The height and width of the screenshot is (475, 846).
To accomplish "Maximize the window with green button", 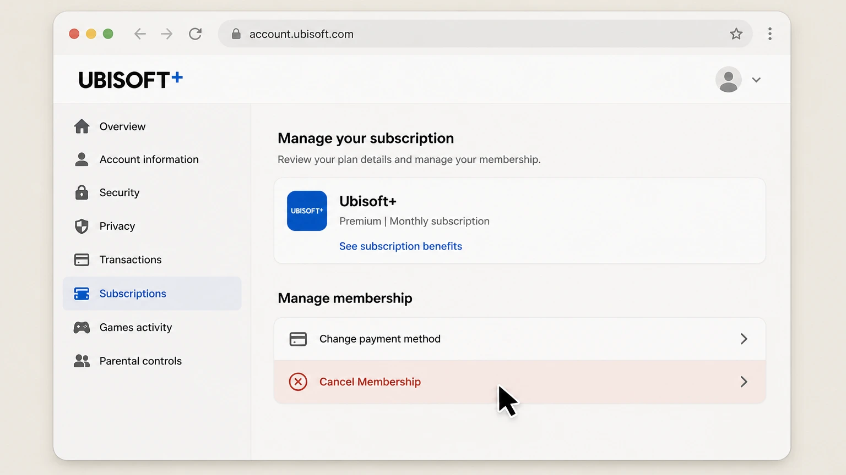I will pyautogui.click(x=108, y=34).
